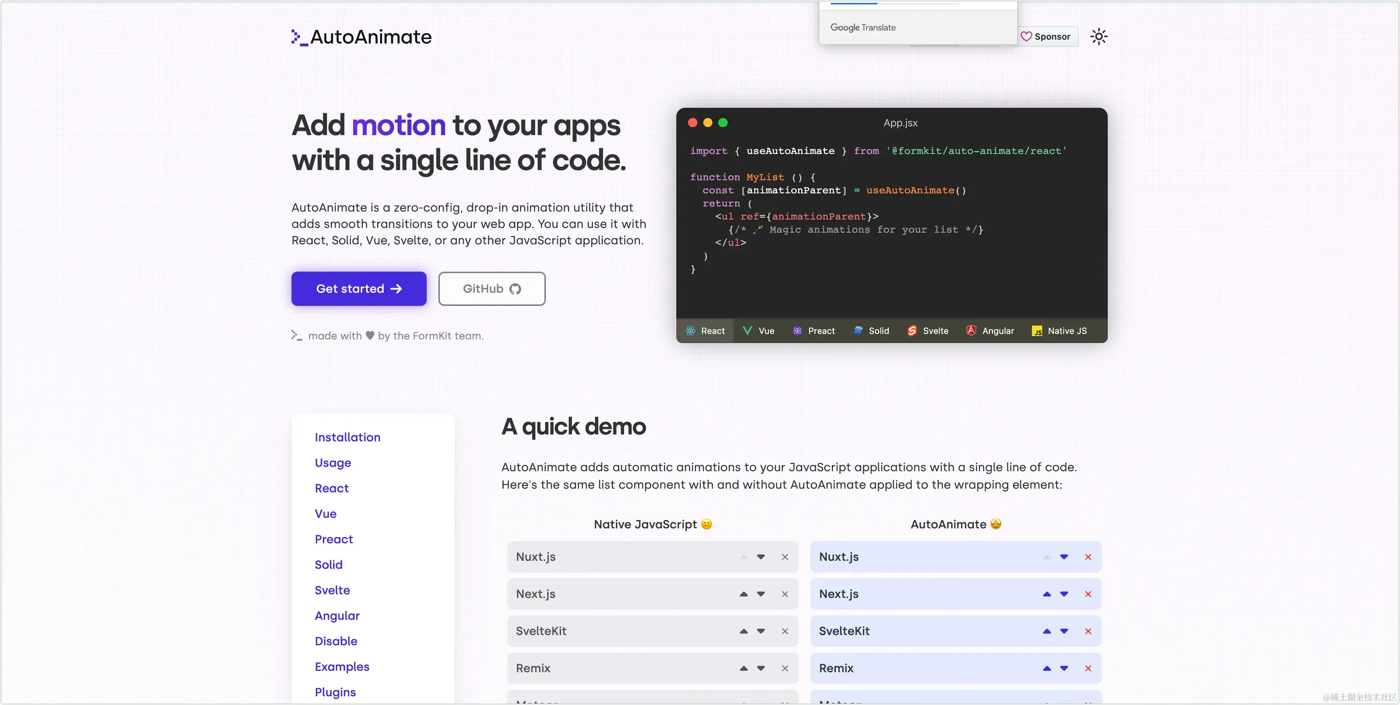1400x705 pixels.
Task: Remove Next.js from Native JavaScript list
Action: 785,594
